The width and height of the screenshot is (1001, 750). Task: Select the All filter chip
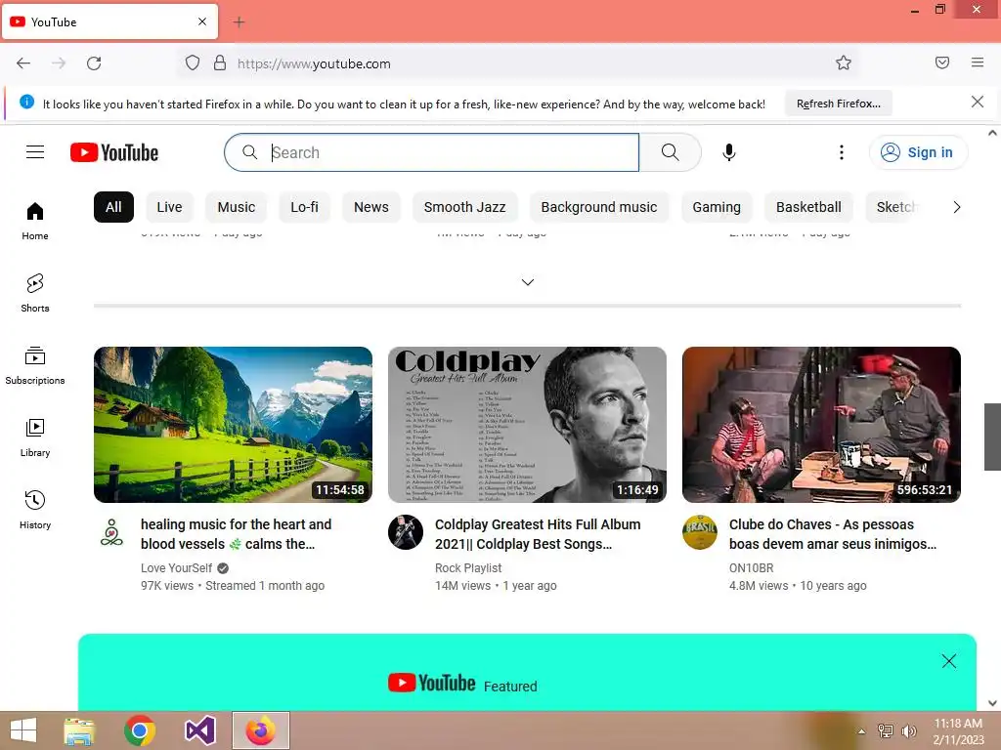pos(113,207)
